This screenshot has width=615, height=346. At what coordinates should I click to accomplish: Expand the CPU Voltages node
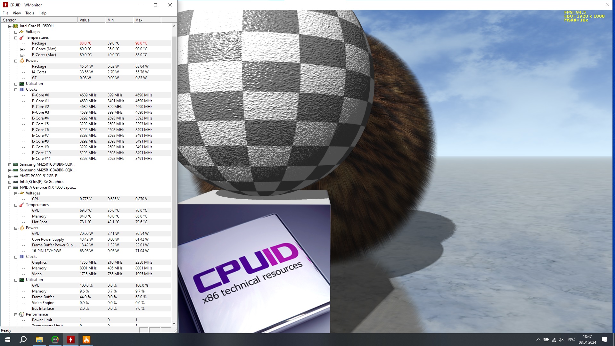pyautogui.click(x=16, y=32)
